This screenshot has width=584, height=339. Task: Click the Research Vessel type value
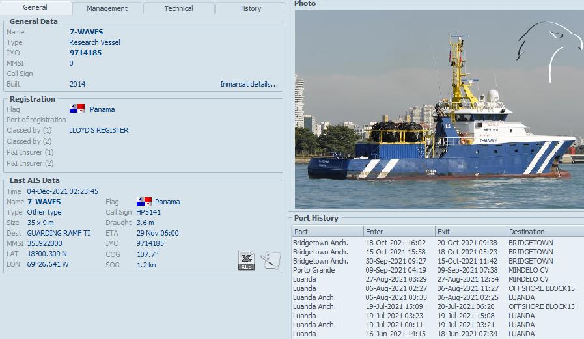[x=94, y=42]
